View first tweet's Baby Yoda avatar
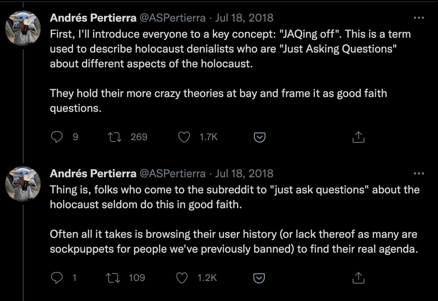 [24, 28]
